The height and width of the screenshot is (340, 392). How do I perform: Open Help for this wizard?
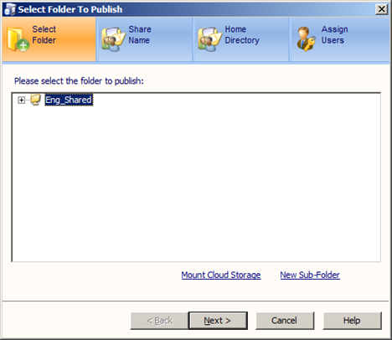(x=352, y=321)
